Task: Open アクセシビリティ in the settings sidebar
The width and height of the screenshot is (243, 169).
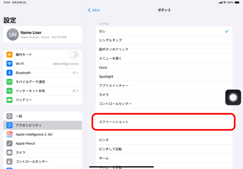Action: click(43, 125)
